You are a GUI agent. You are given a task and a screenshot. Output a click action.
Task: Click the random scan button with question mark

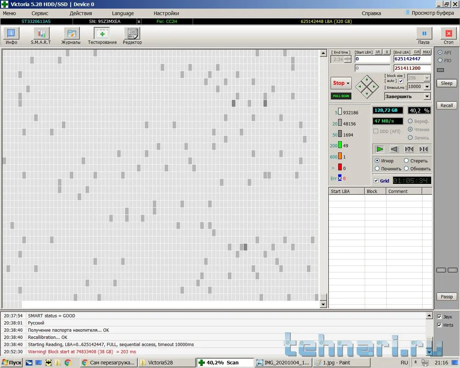(409, 149)
